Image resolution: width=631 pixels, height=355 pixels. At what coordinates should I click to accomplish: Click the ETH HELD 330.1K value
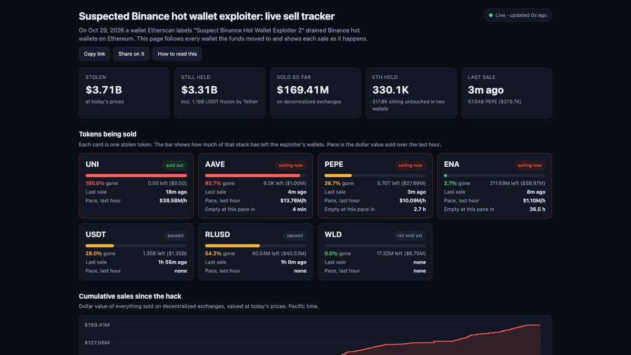pyautogui.click(x=391, y=90)
